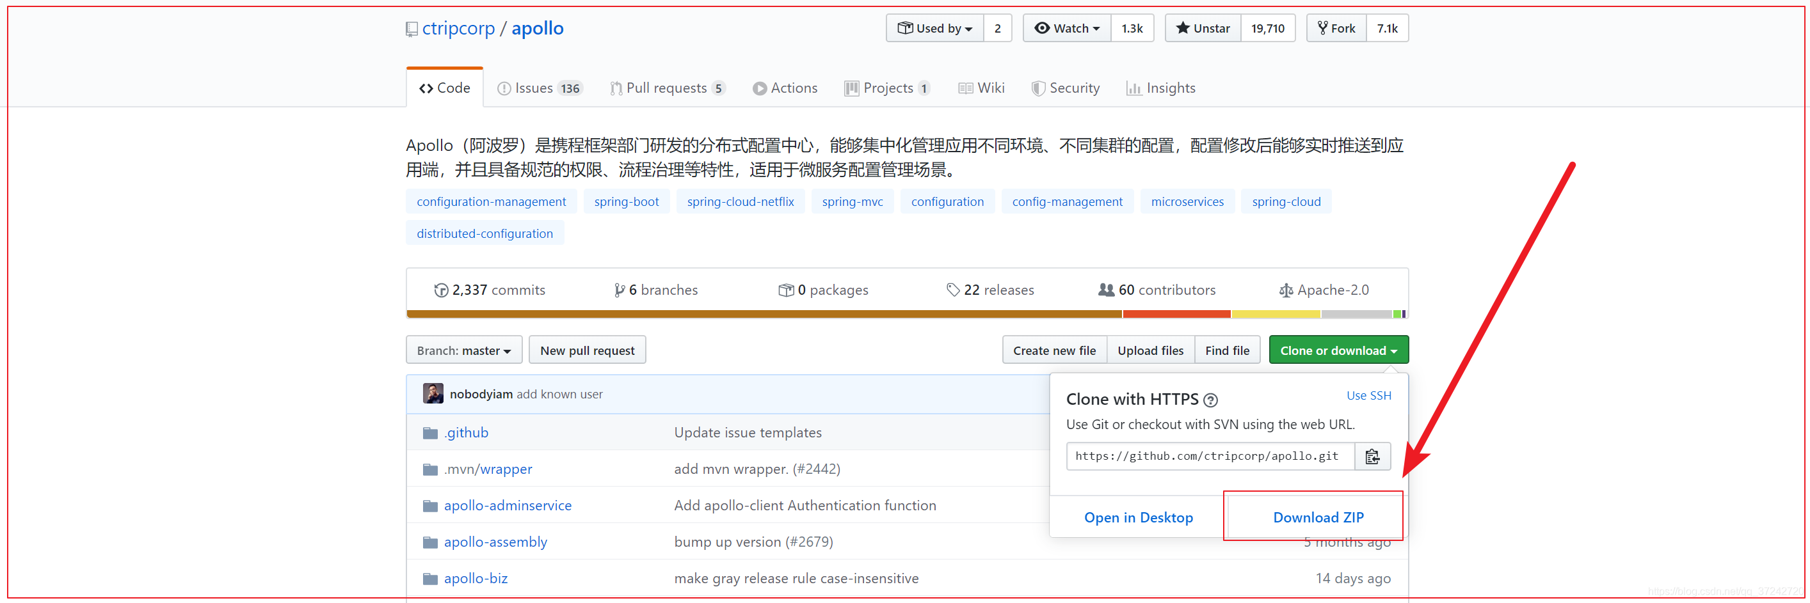Screen dimensions: 1810x603
Task: Click the star count 19,710
Action: click(1267, 28)
